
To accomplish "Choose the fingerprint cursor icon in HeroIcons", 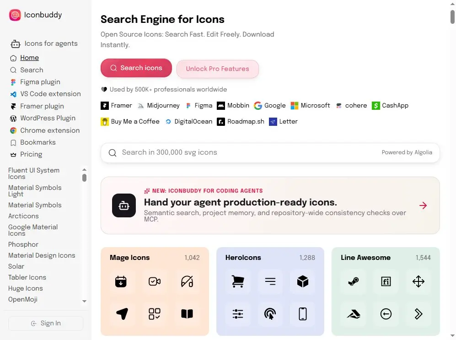I will [270, 314].
